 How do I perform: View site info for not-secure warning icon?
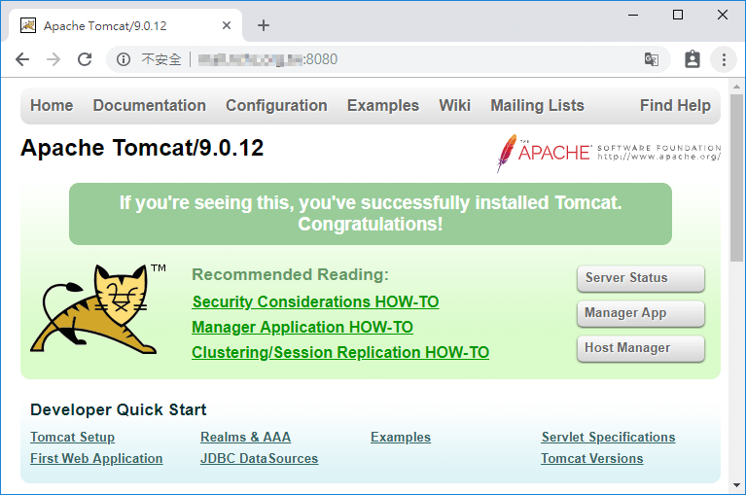pos(124,59)
